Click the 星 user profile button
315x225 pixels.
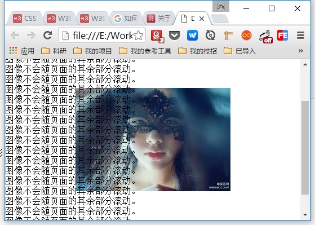pos(221,6)
